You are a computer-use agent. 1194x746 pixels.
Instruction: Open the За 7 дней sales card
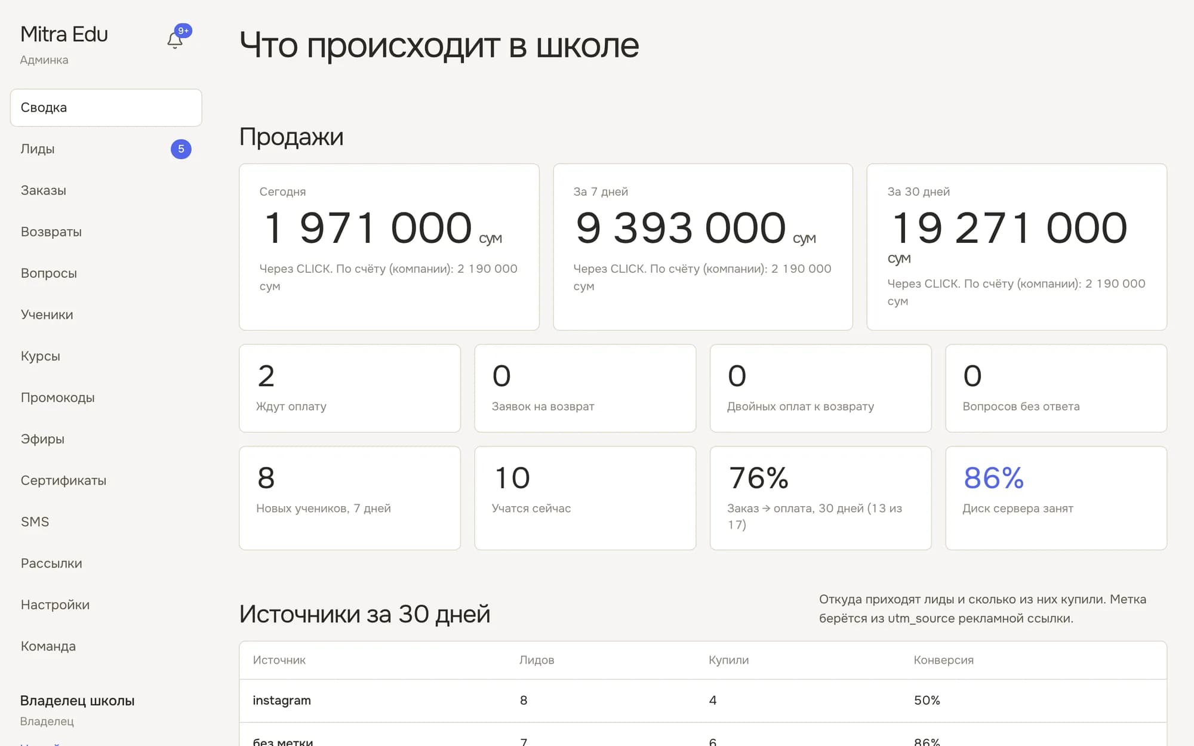tap(703, 246)
